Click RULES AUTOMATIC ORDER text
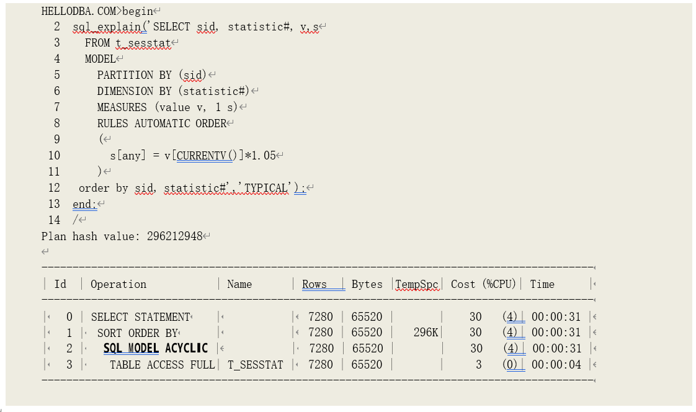Screen dimensions: 696x412 point(161,123)
